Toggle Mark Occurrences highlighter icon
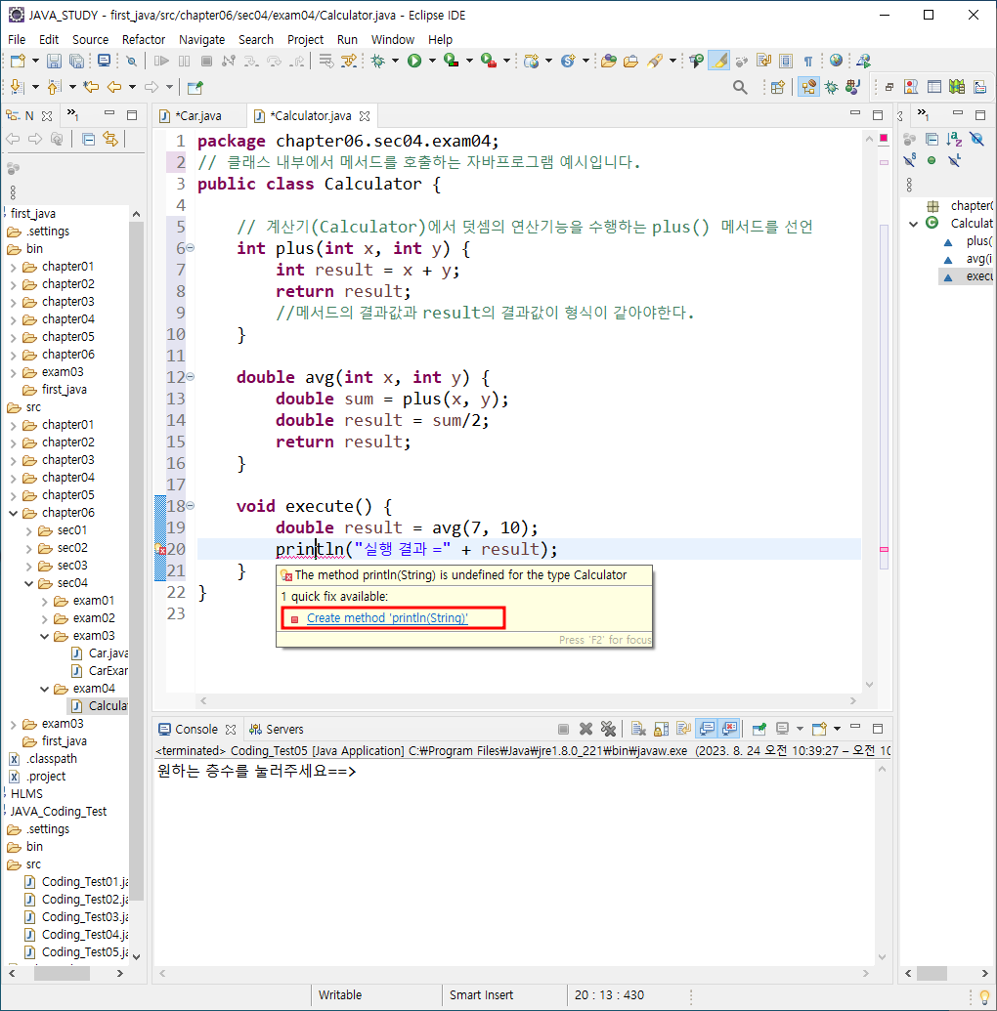Image resolution: width=997 pixels, height=1011 pixels. [x=718, y=61]
